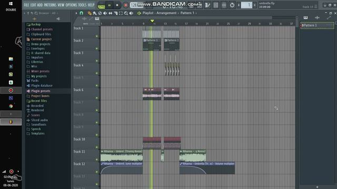Mute Track 4 using its green dot
337x189 pixels.
coord(97,73)
